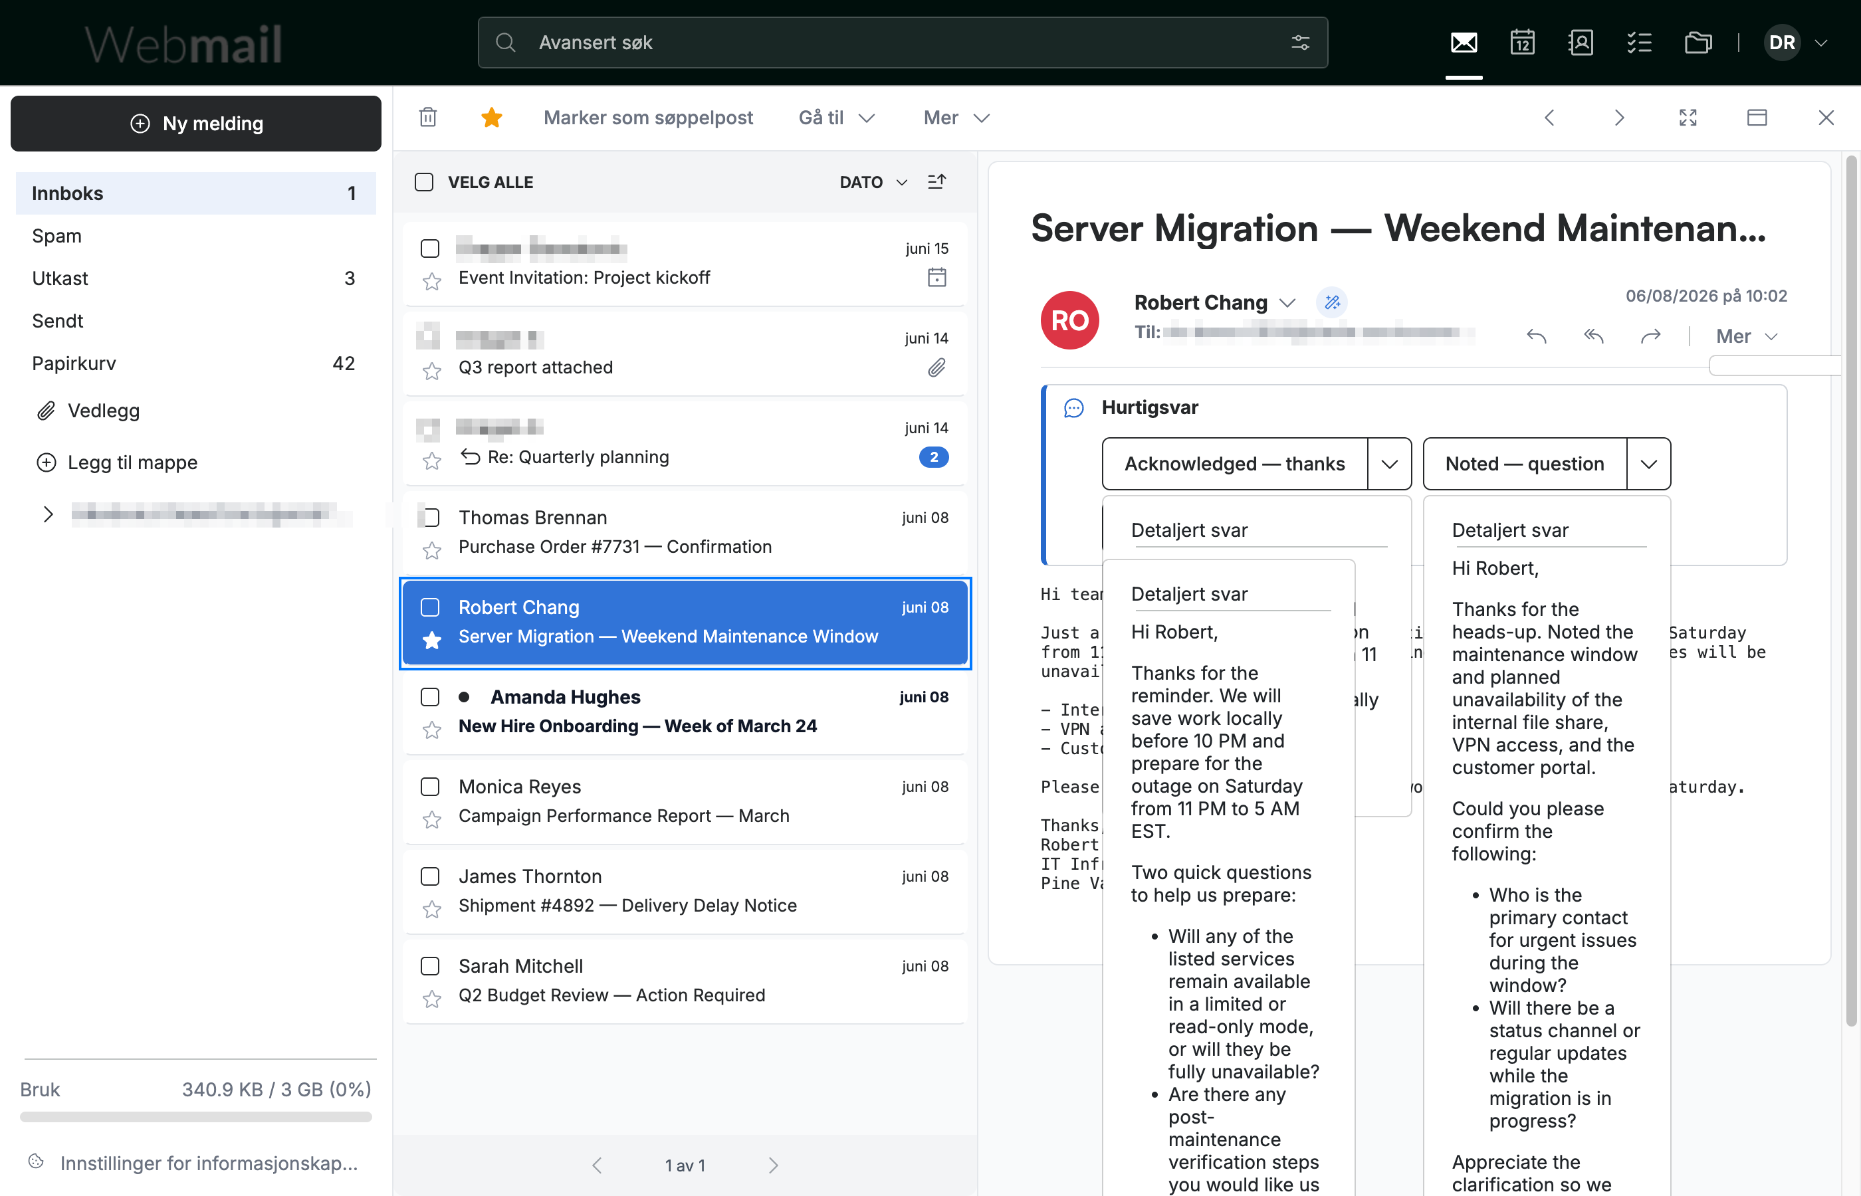Click the AI magic wand icon beside sender
Viewport: 1861px width, 1196px height.
click(x=1332, y=302)
